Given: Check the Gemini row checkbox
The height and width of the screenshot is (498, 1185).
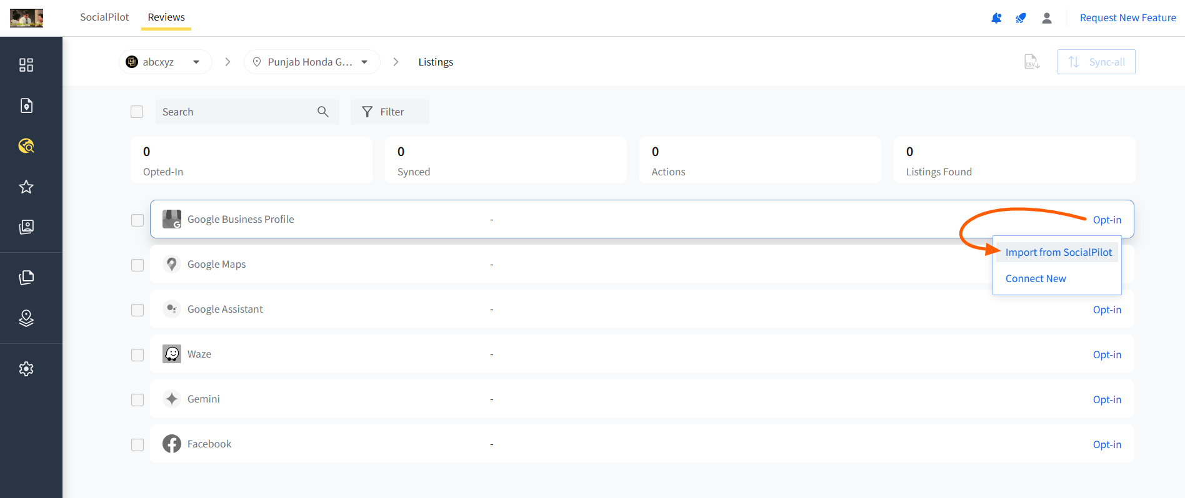Looking at the screenshot, I should click(137, 400).
